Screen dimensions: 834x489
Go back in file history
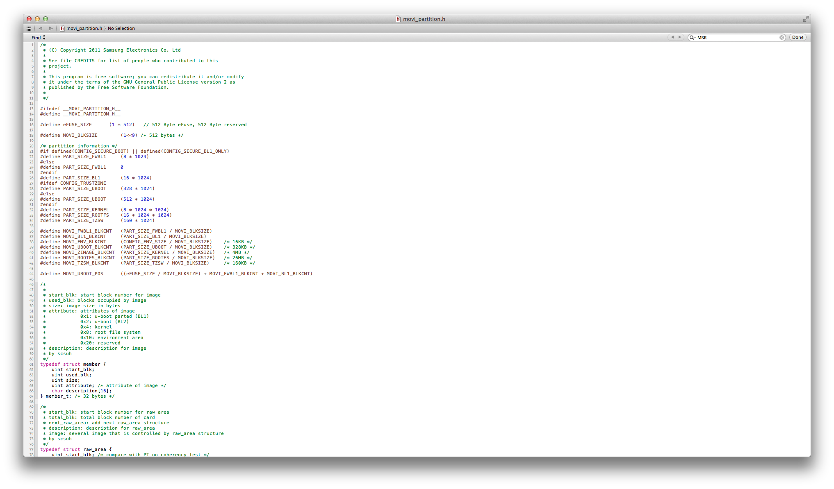tap(41, 28)
